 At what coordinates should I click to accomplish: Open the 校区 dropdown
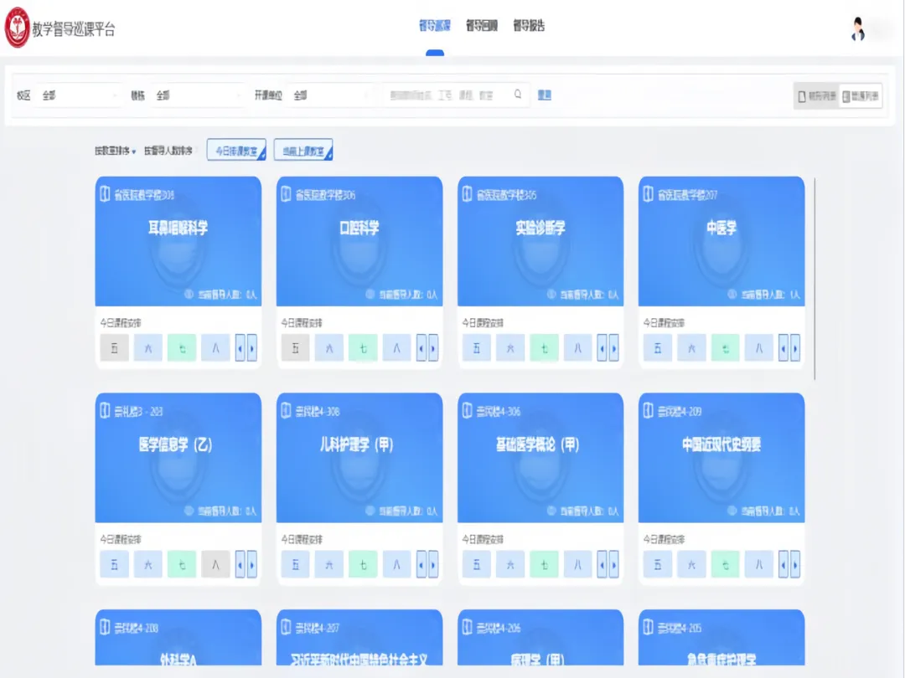point(80,95)
